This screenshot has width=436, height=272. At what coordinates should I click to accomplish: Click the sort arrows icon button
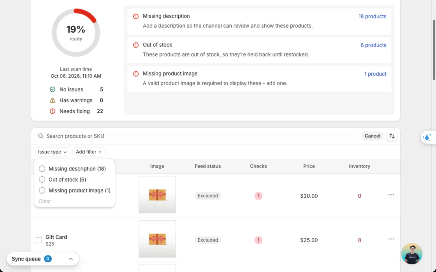392,136
